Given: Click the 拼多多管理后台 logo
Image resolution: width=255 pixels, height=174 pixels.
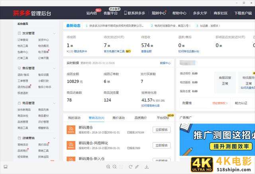Looking at the screenshot, I should pos(32,13).
